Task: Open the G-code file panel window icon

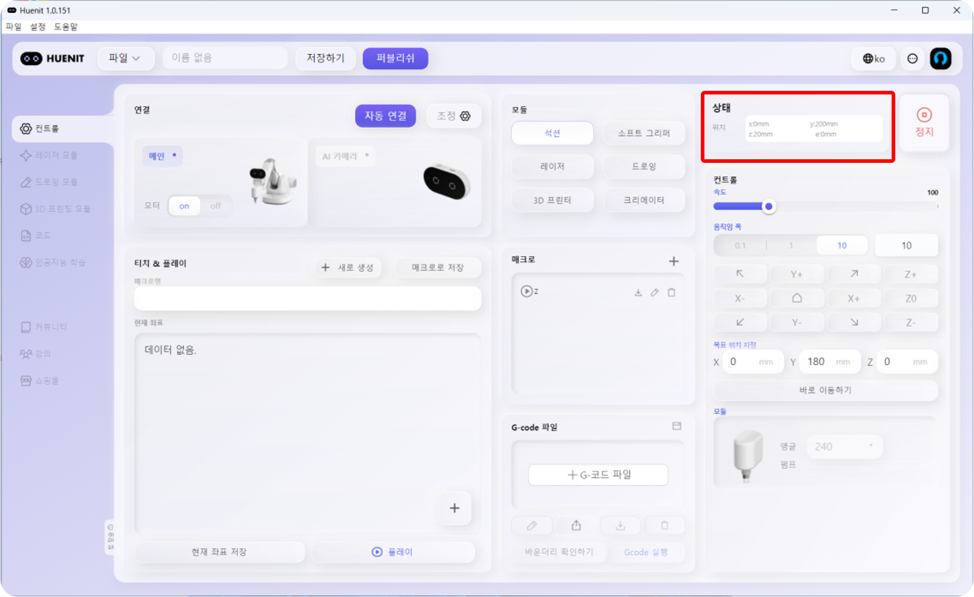Action: tap(677, 426)
